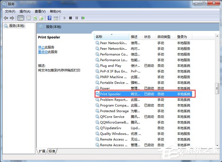Click the Forward arrow in the toolbar
The height and width of the screenshot is (162, 222).
[x=12, y=18]
